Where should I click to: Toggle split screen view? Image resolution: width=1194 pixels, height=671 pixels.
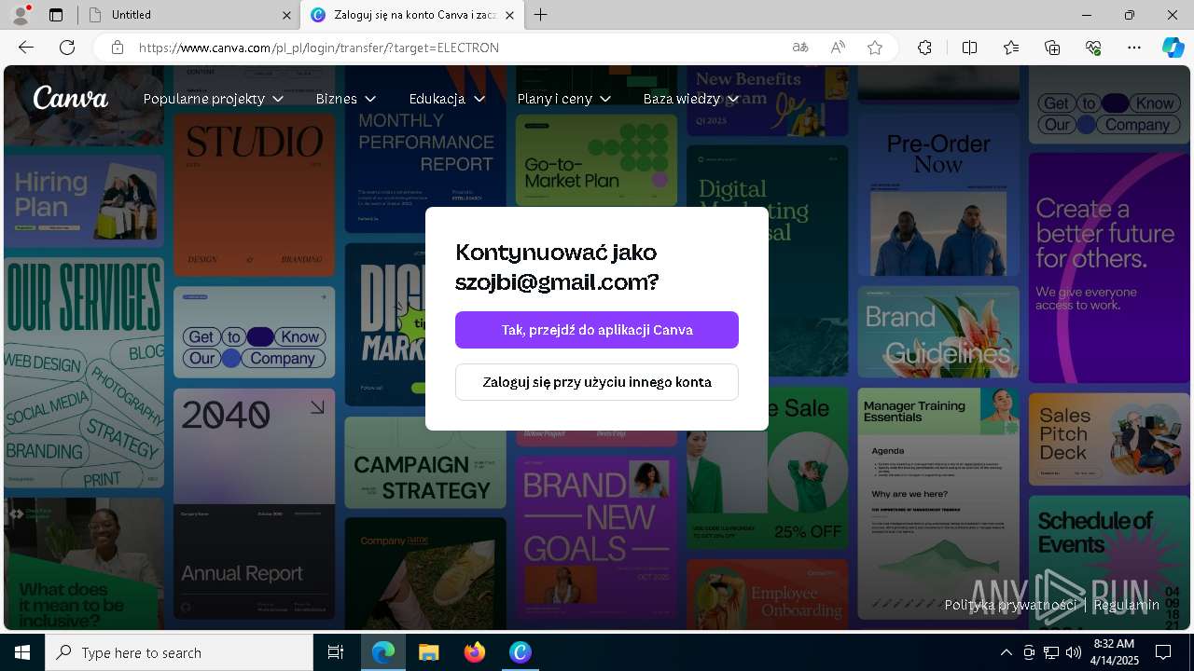click(x=969, y=48)
